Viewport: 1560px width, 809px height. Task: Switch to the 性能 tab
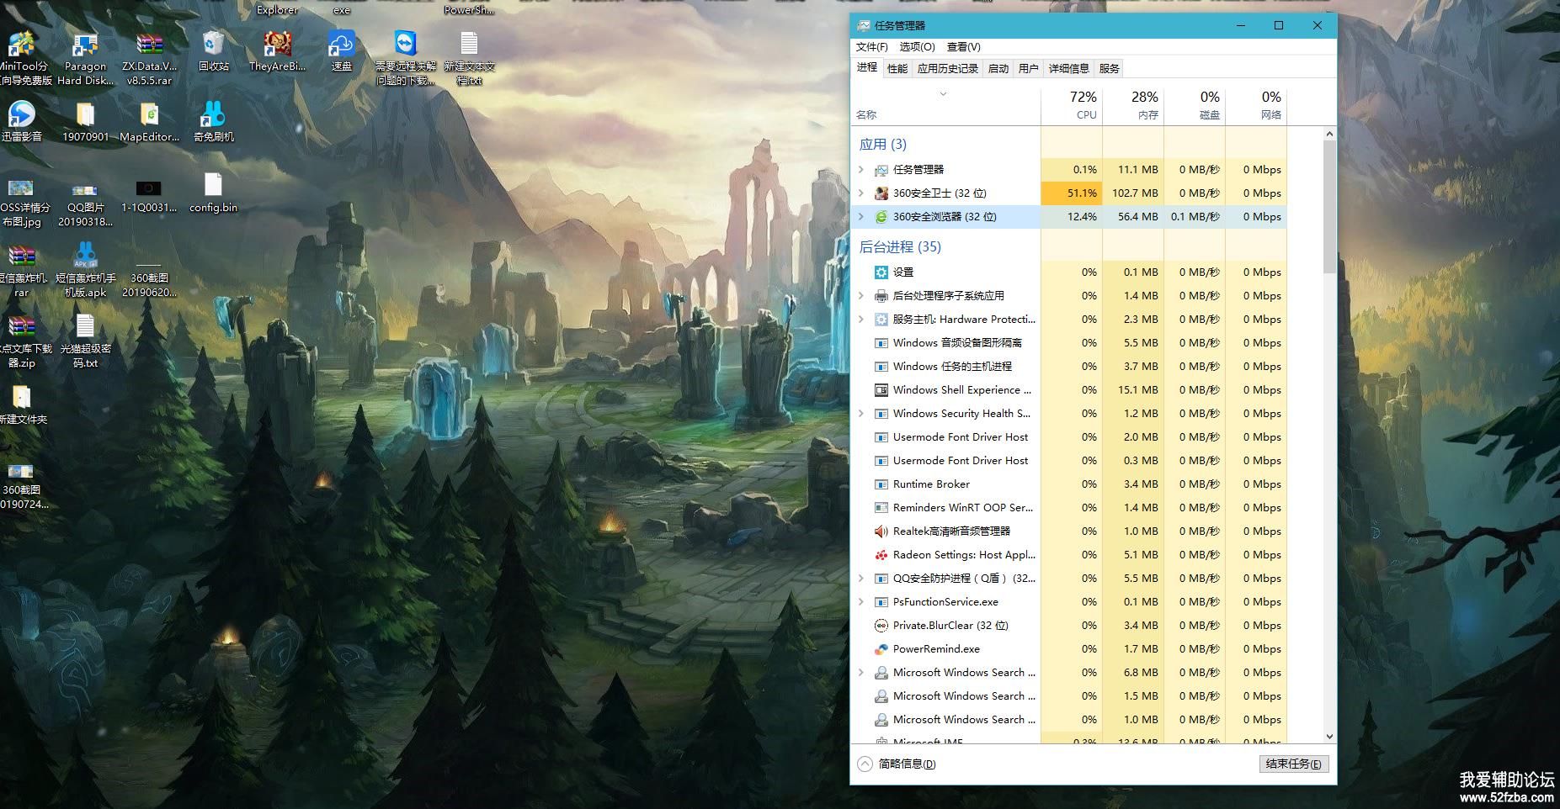pos(897,68)
